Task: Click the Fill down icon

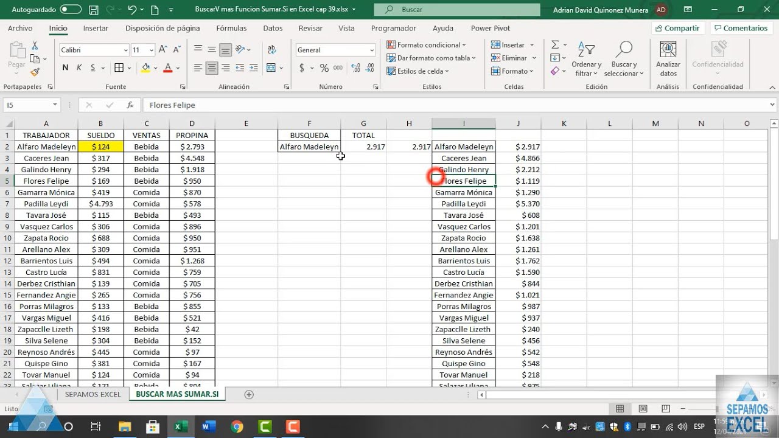Action: (555, 58)
